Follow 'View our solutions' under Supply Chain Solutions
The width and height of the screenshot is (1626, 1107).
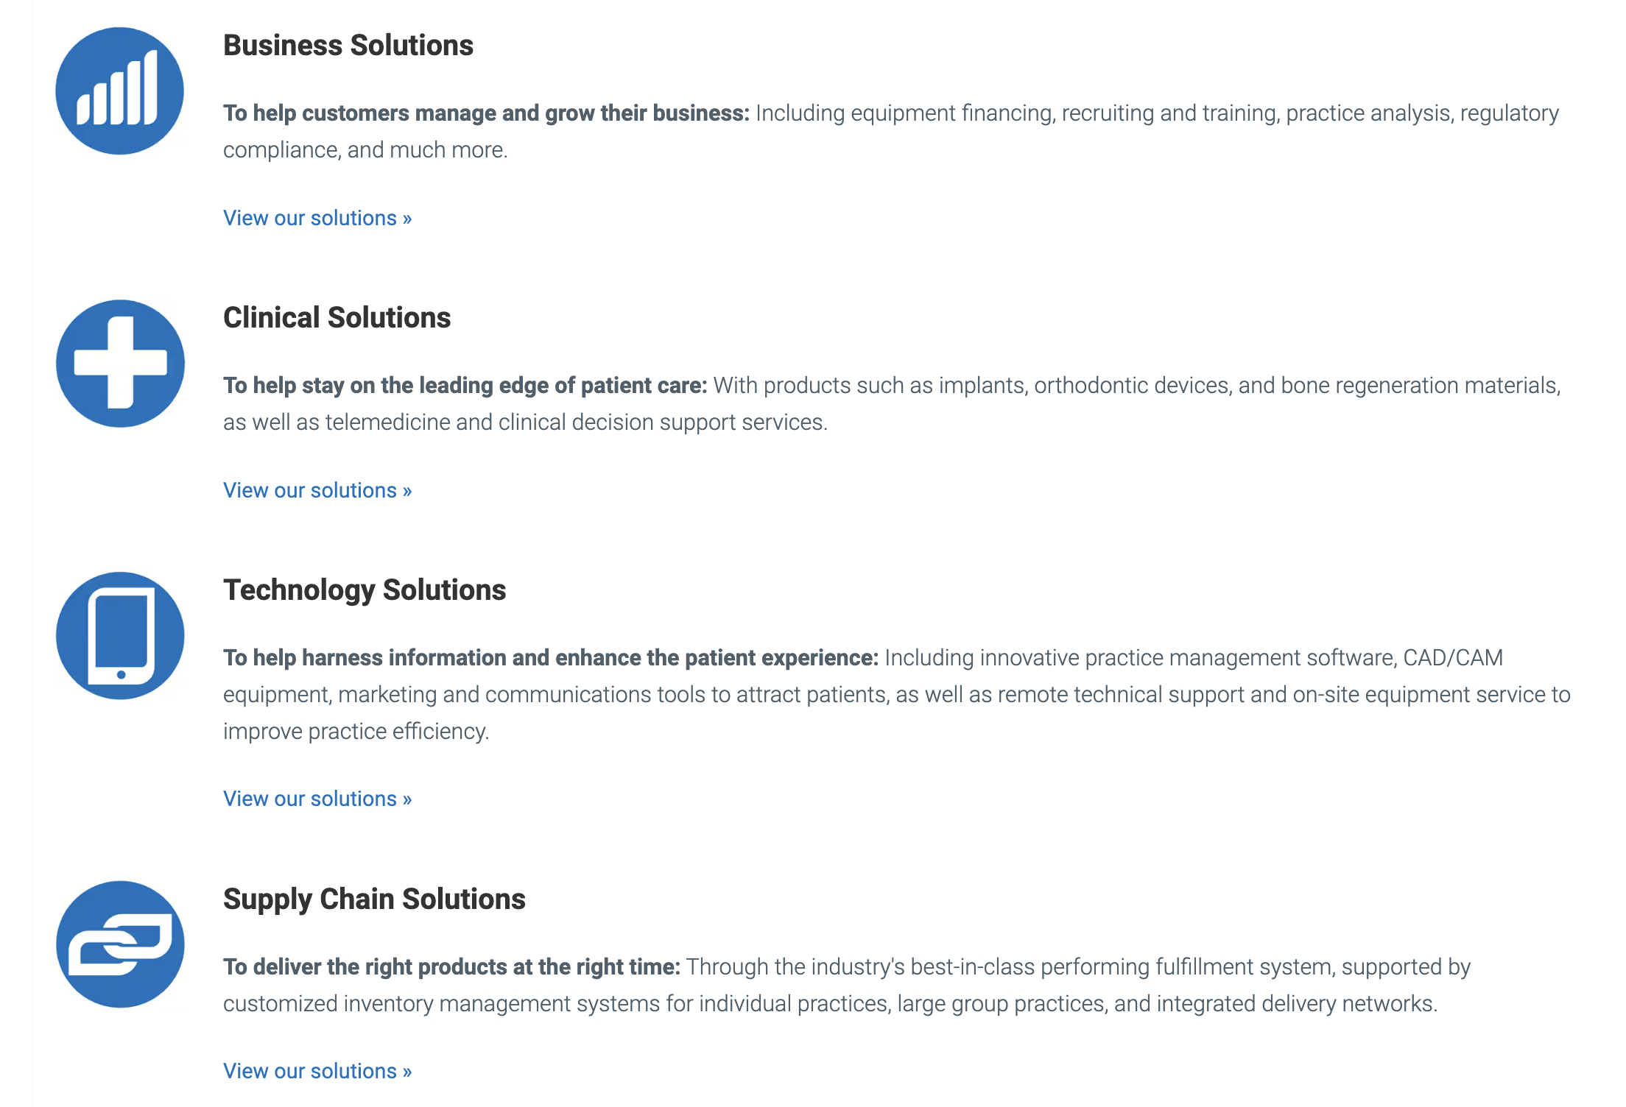[317, 1072]
